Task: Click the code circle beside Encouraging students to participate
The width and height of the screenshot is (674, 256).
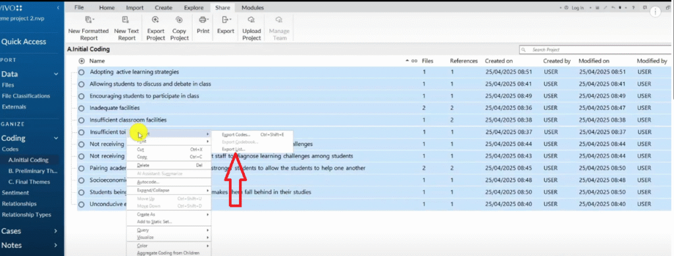Action: [81, 96]
